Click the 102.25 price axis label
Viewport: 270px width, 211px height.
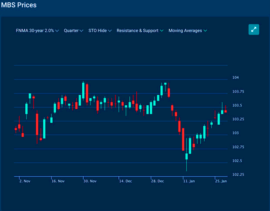click(x=238, y=175)
